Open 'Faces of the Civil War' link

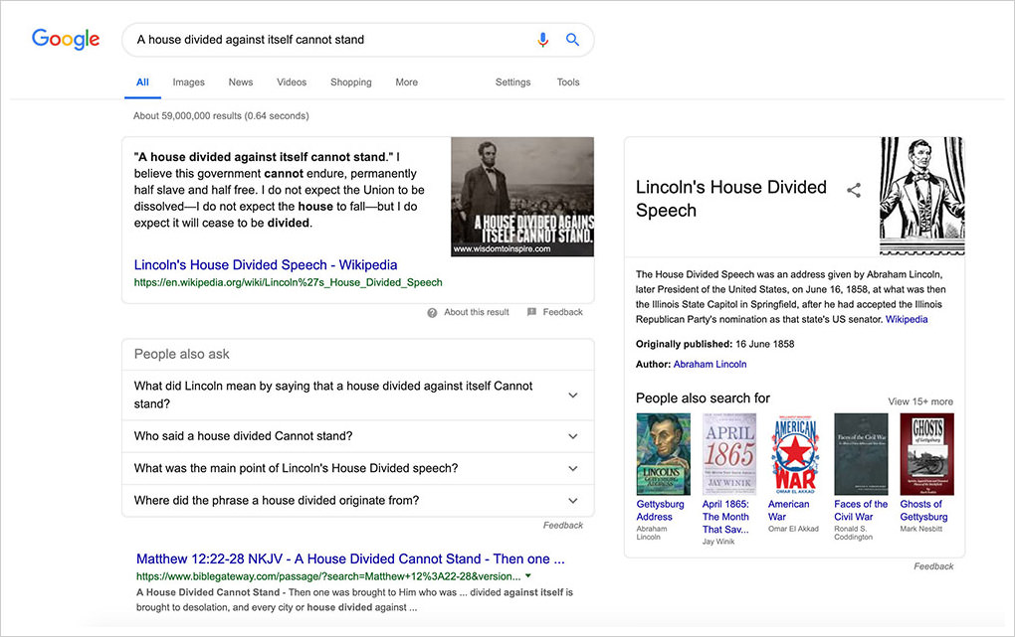(861, 510)
